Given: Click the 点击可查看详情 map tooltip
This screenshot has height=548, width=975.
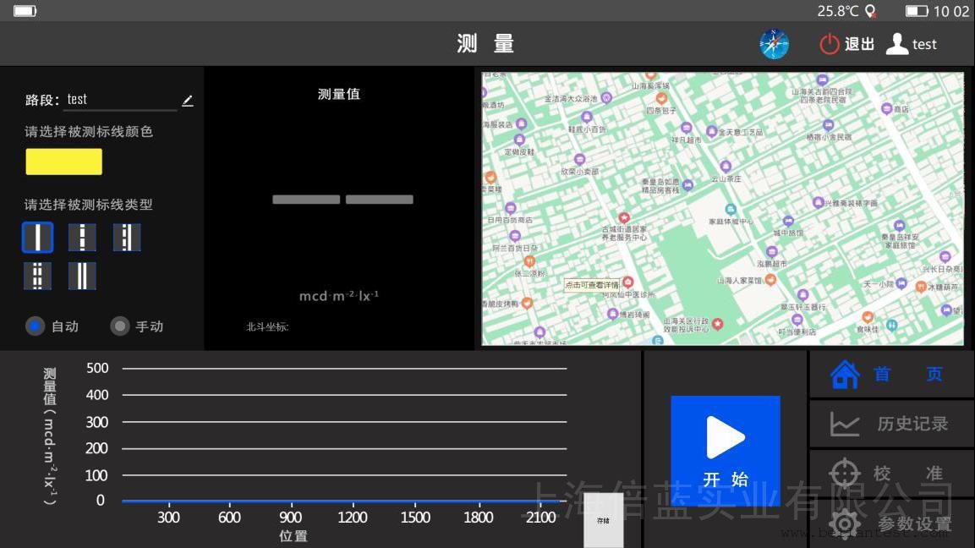Looking at the screenshot, I should [592, 285].
